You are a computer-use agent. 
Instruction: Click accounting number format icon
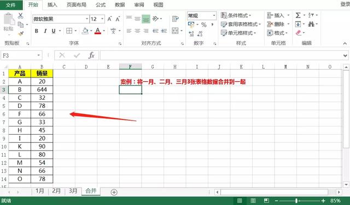pos(191,25)
